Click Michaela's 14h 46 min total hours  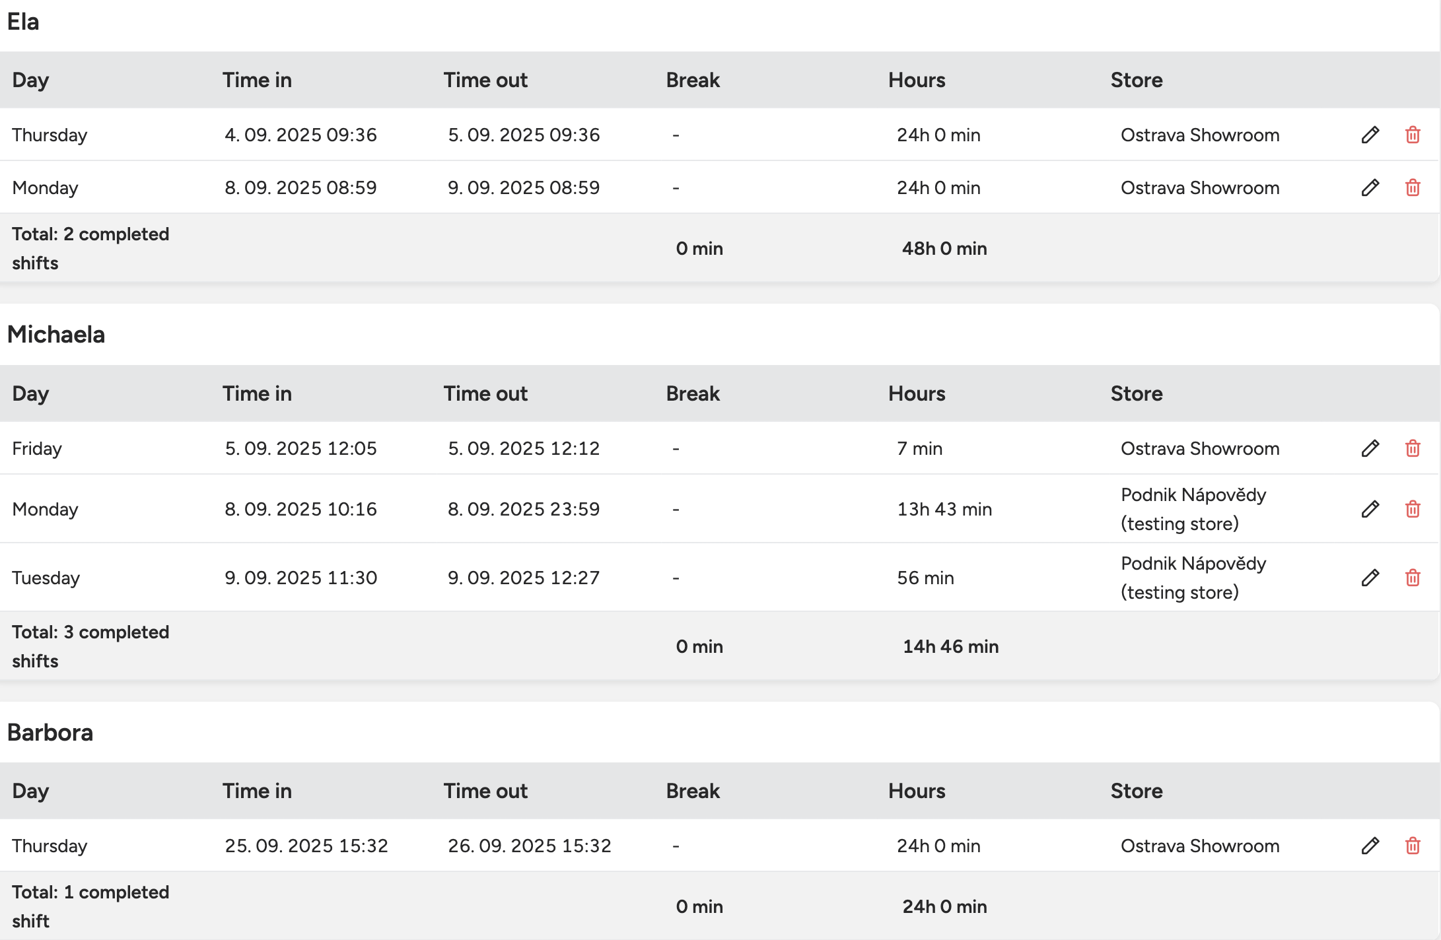(x=950, y=646)
